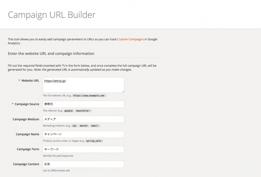Click the Website URL field label
This screenshot has height=177, width=261.
(x=30, y=81)
